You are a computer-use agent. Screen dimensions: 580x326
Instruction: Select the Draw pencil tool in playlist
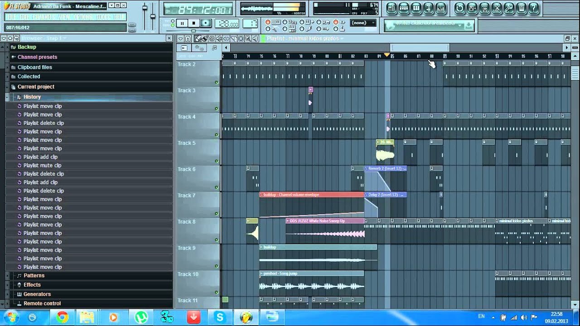coord(198,38)
